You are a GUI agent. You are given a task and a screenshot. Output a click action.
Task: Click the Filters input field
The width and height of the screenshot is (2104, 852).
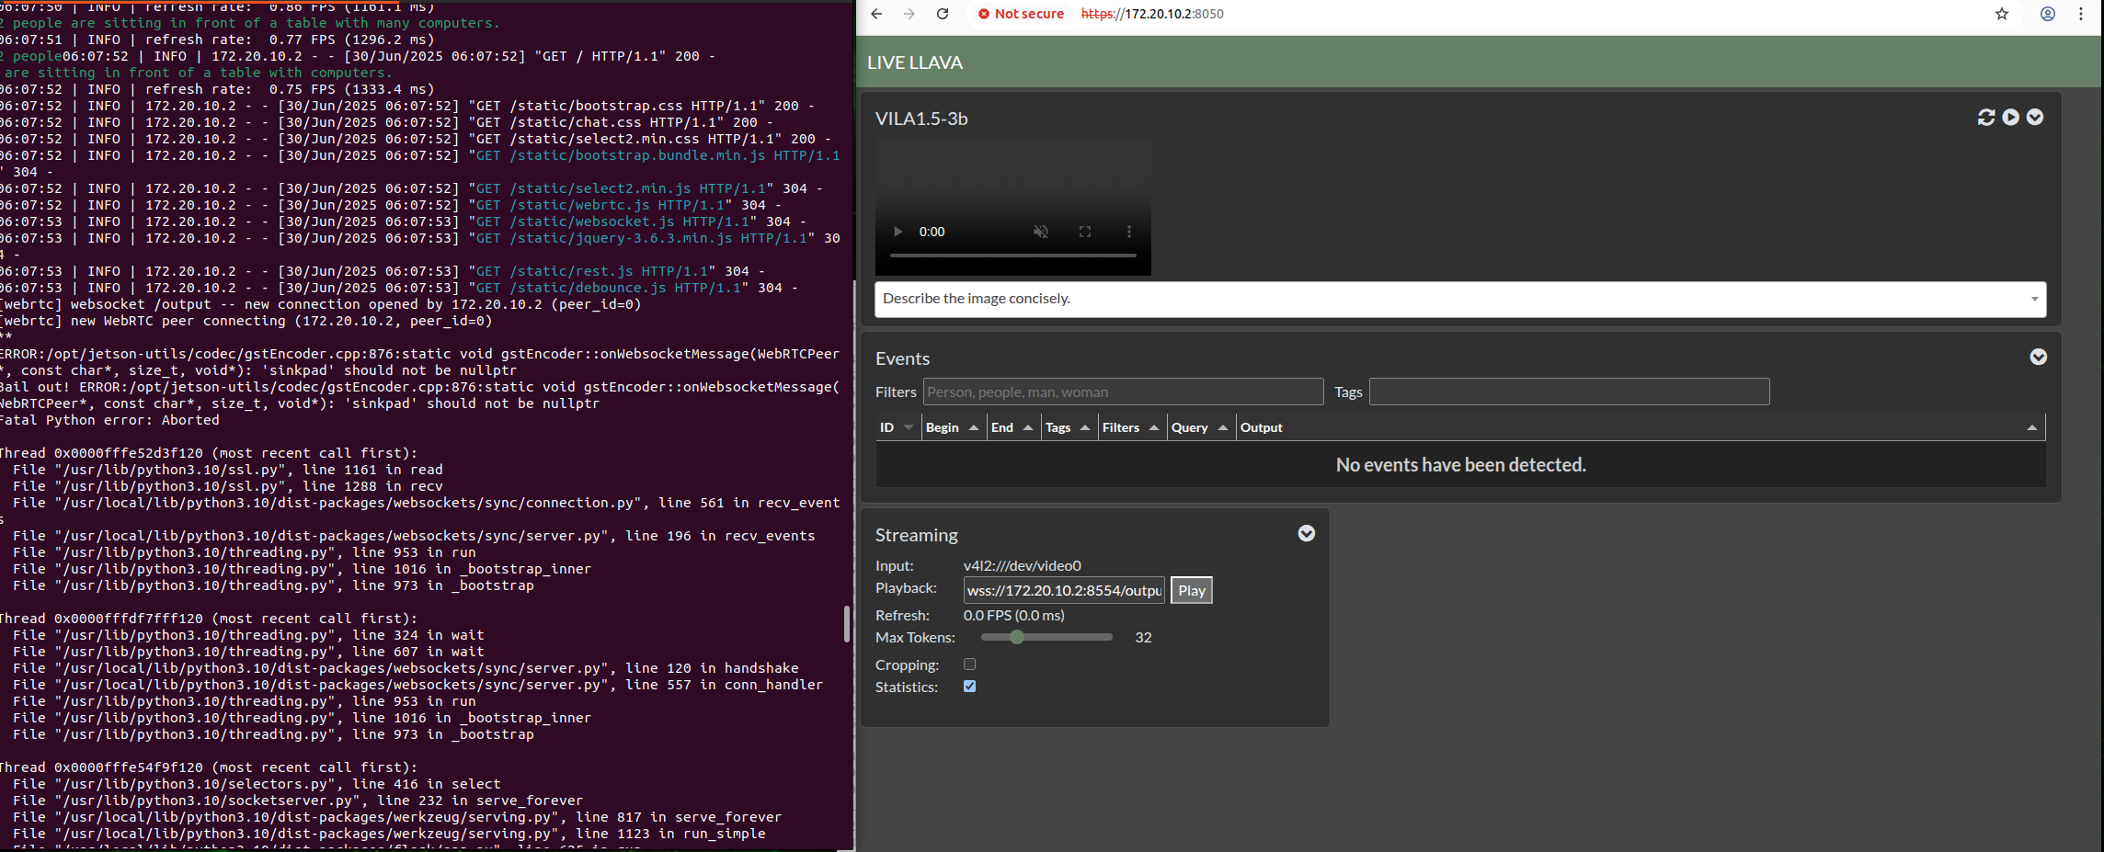(x=1123, y=392)
